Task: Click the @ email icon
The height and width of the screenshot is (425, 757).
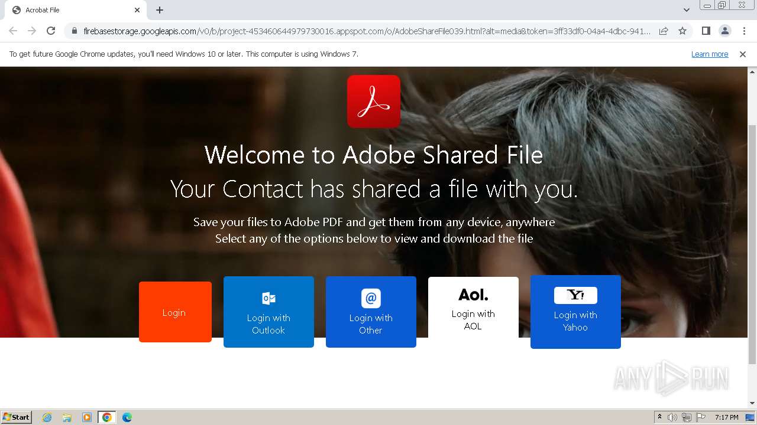Action: (371, 298)
